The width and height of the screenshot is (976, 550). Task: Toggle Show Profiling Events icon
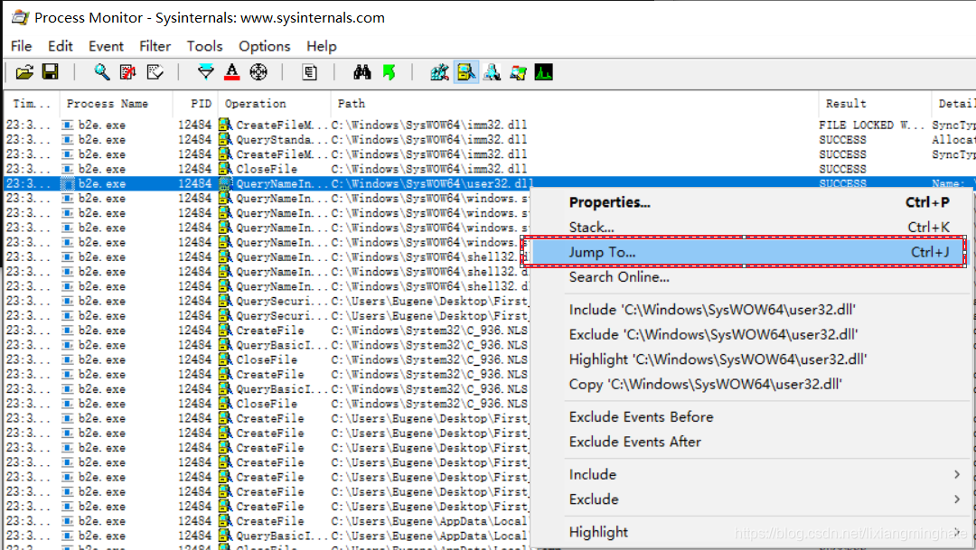click(x=543, y=72)
